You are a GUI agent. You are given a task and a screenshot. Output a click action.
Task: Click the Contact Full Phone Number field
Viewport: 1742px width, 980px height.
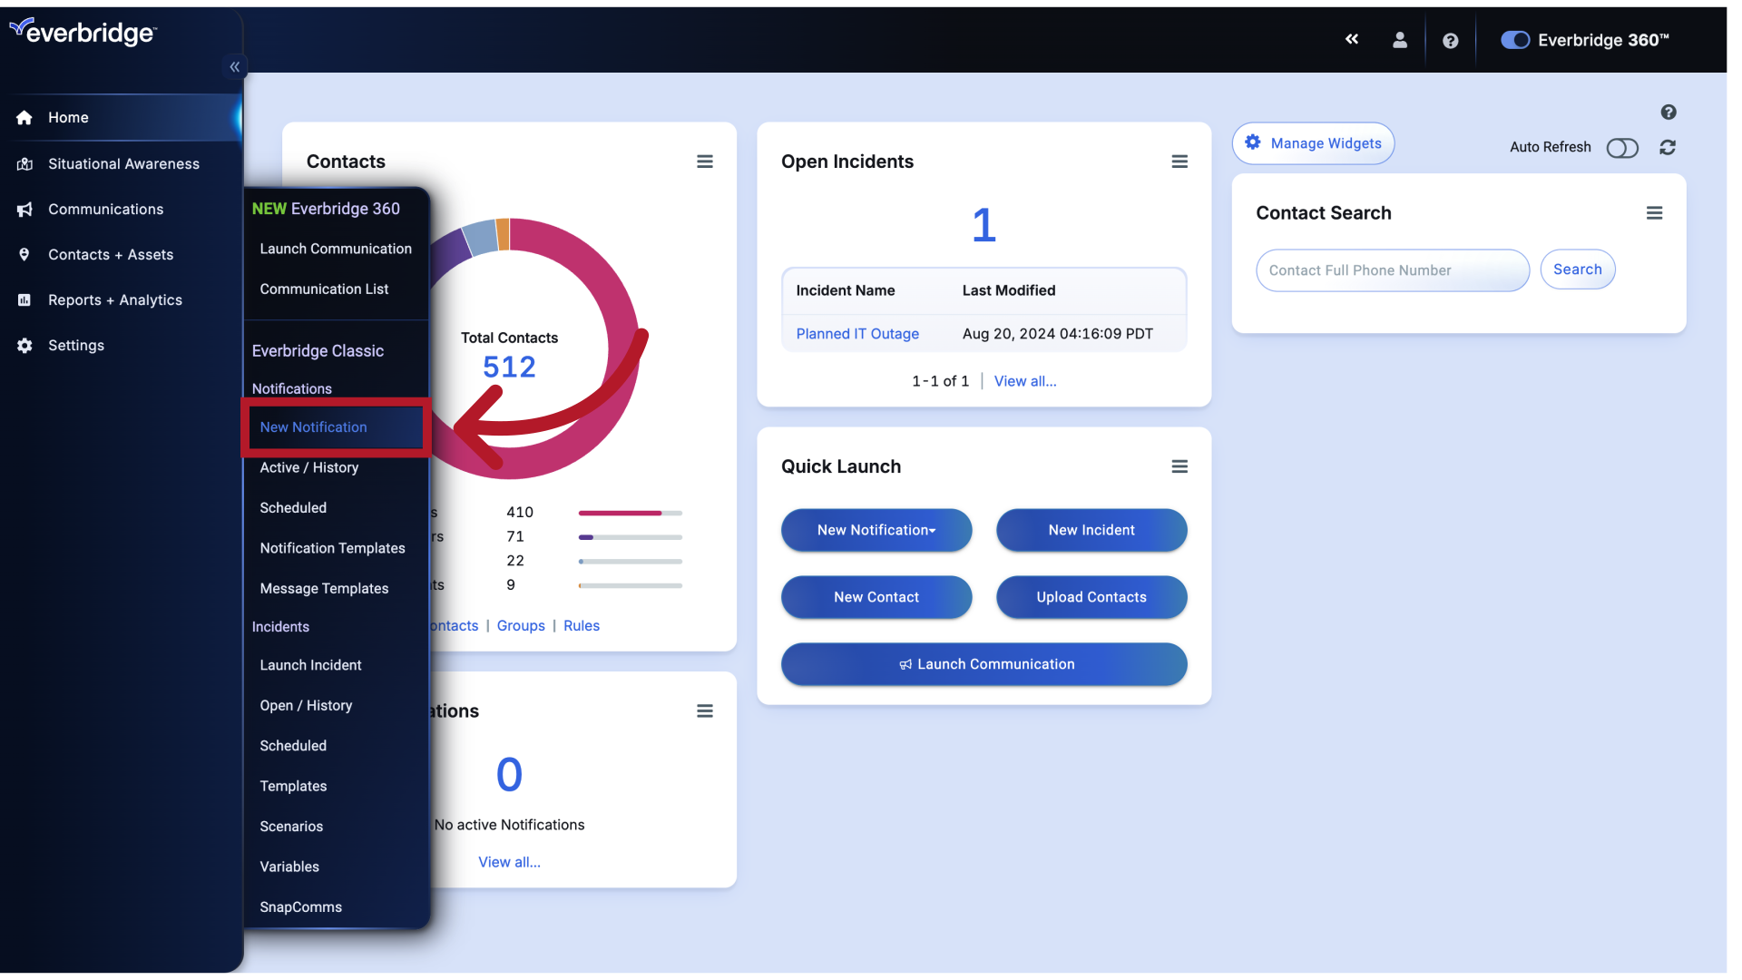click(1392, 270)
